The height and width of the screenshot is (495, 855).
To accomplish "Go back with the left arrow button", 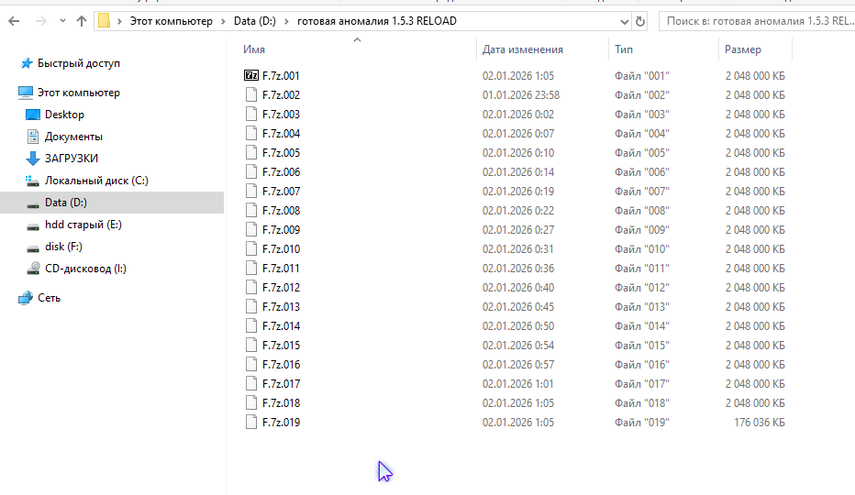I will coord(14,21).
